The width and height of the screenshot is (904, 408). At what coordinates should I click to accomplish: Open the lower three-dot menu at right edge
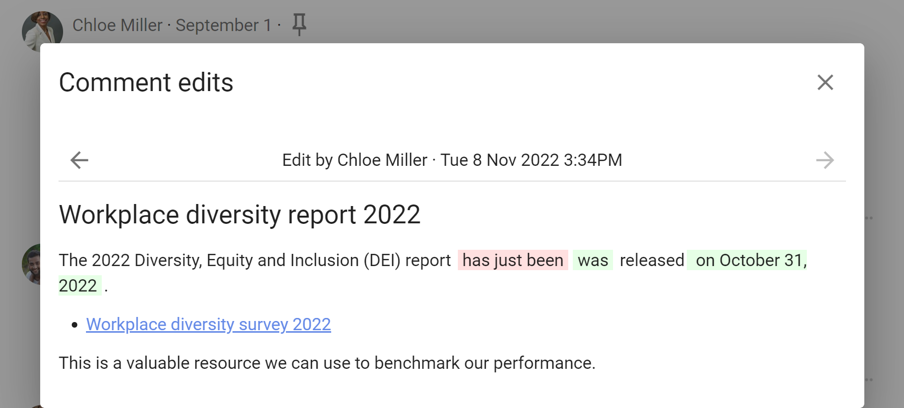tap(869, 380)
